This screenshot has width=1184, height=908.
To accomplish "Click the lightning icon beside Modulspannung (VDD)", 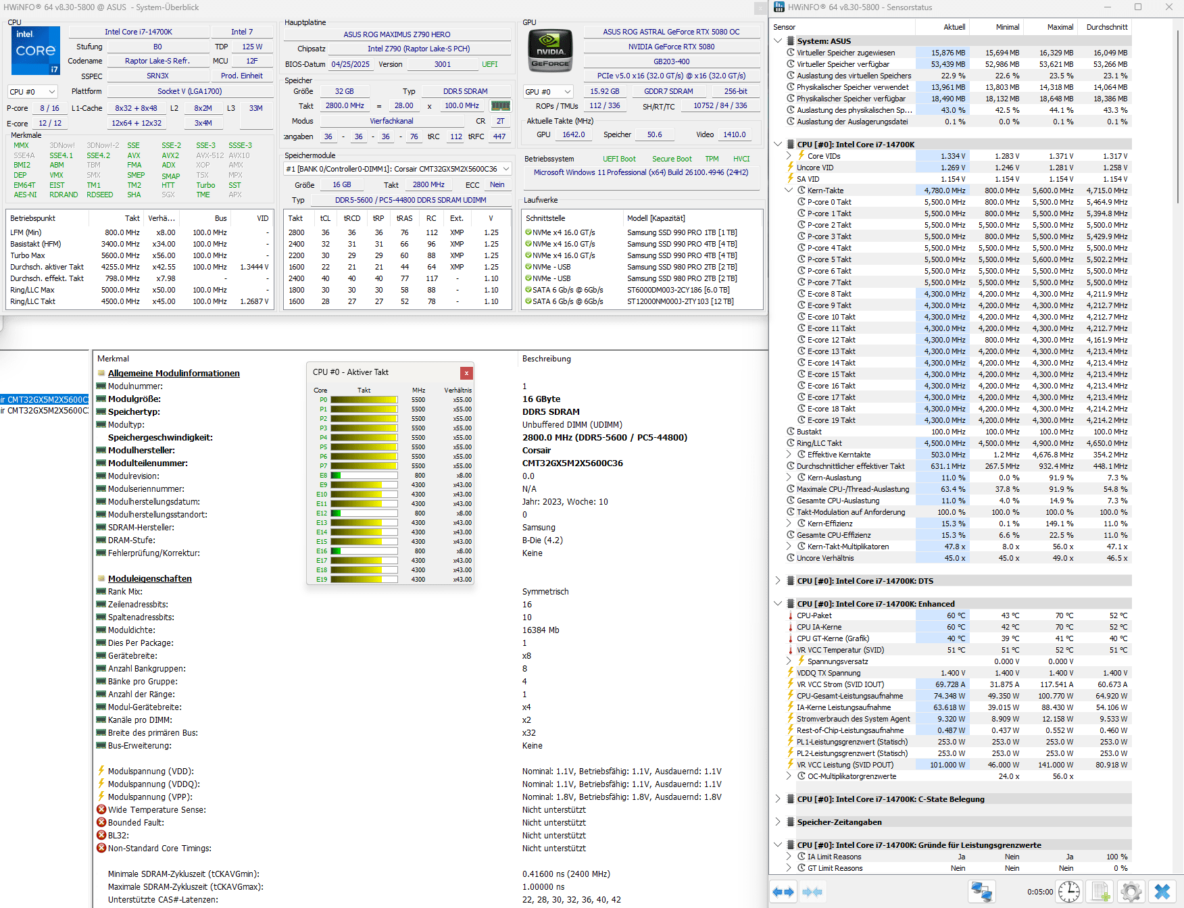I will coord(101,772).
